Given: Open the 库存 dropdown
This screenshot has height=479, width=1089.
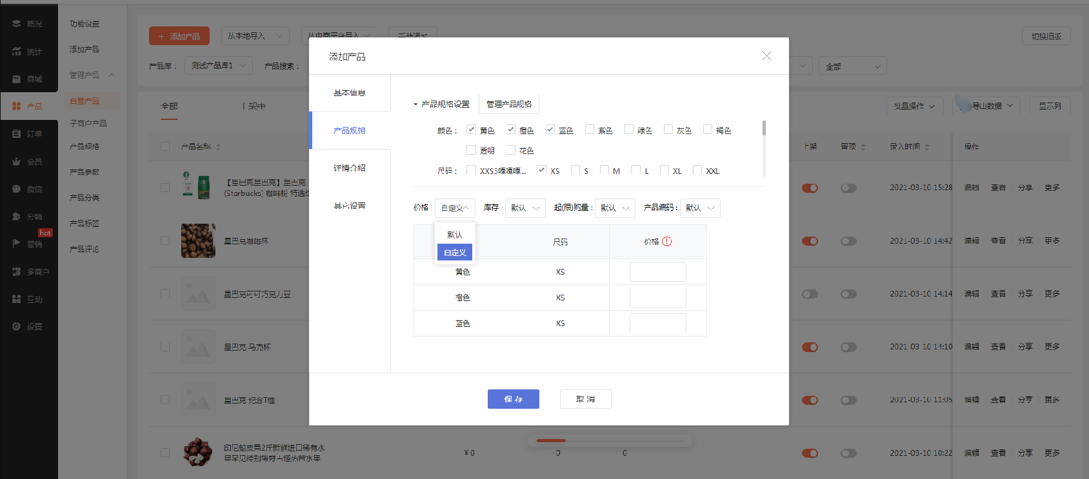Looking at the screenshot, I should pos(525,208).
